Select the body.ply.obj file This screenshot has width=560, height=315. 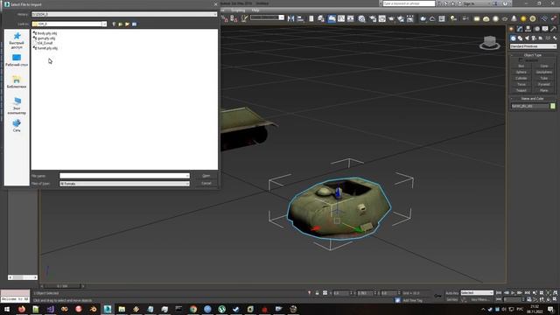45,33
